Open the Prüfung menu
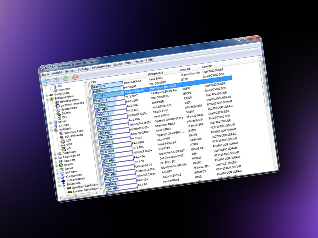This screenshot has width=318, height=238. click(83, 69)
